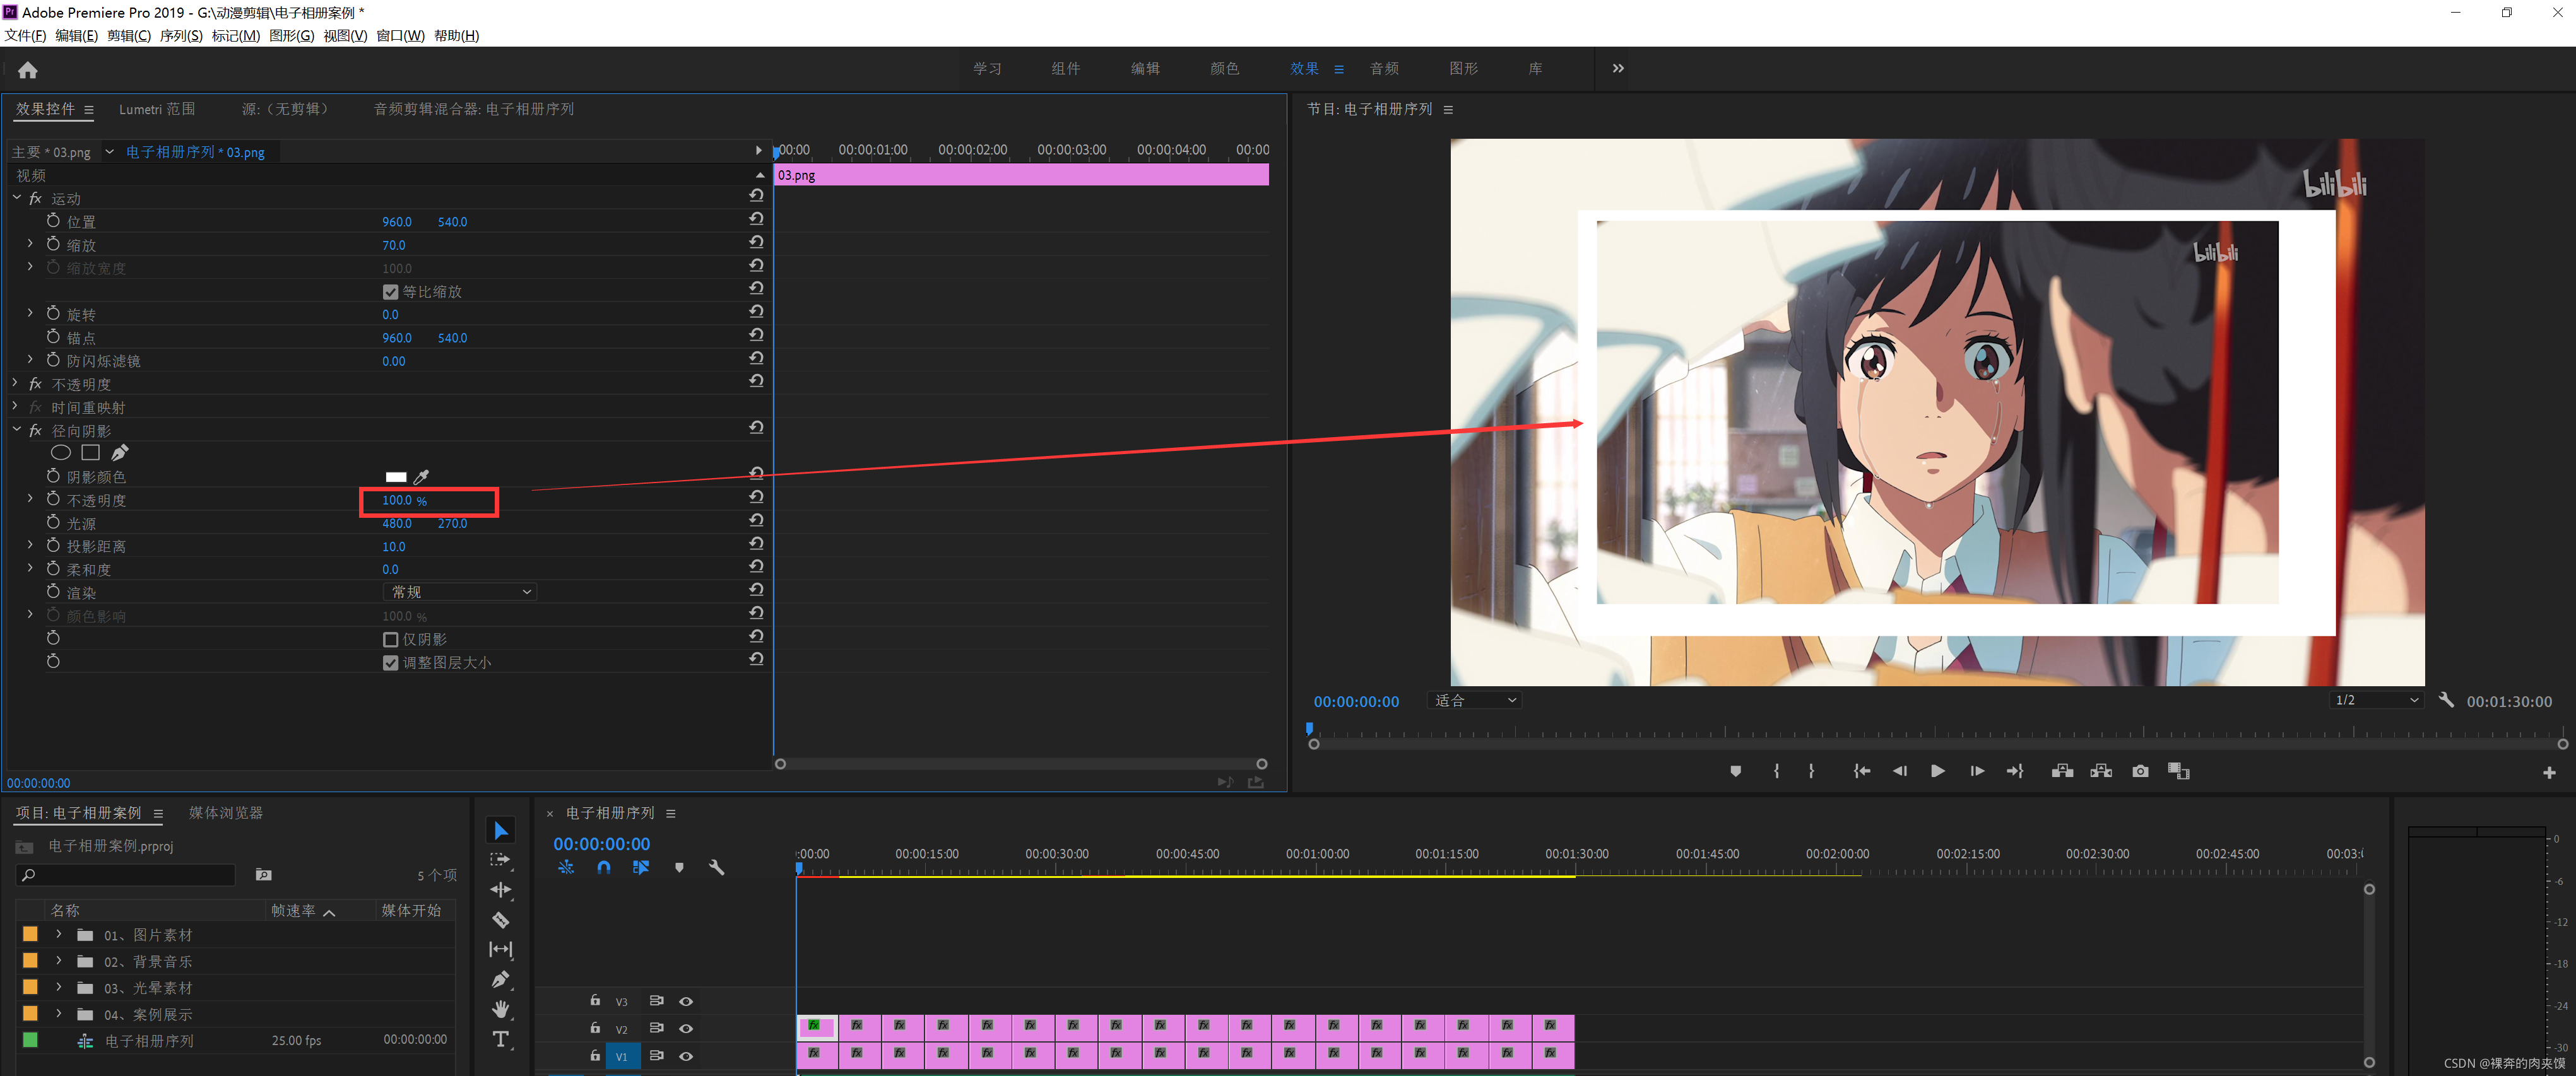Go to In point

tap(1861, 771)
